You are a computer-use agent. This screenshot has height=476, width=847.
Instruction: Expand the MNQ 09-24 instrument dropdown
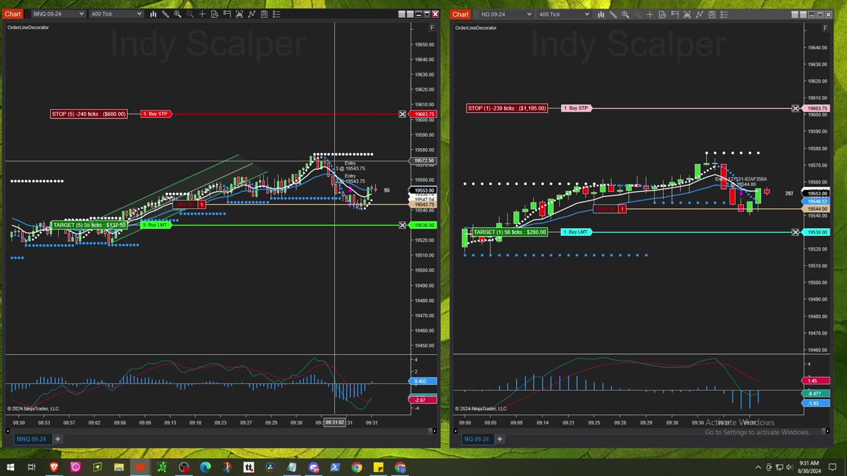pos(58,14)
